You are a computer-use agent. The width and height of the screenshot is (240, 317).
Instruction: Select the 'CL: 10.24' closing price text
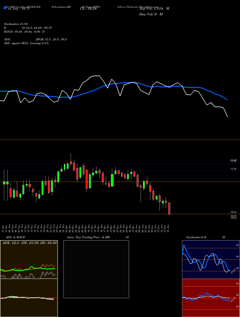tap(88, 9)
